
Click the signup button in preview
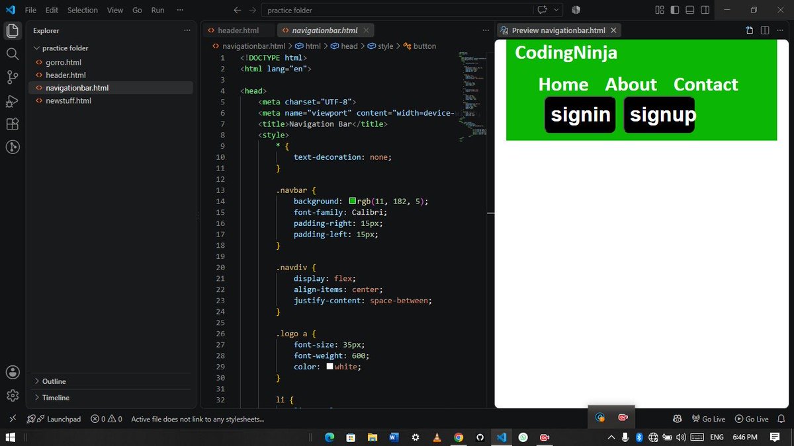tap(660, 115)
